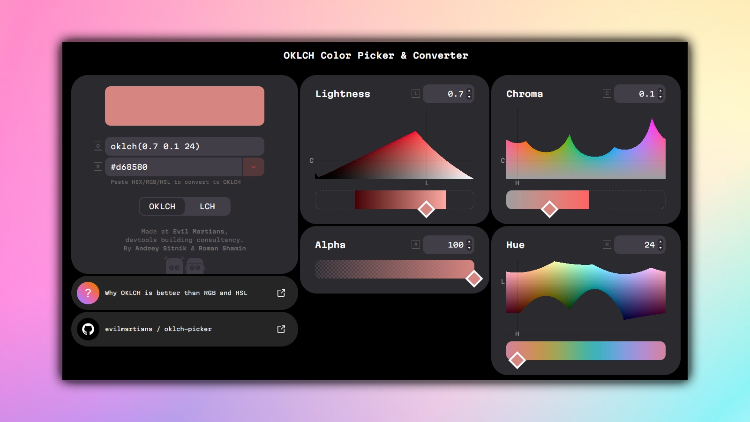Screen dimensions: 750x422
Task: Click the H keyboard shortcut icon for Hue
Action: pyautogui.click(x=607, y=244)
